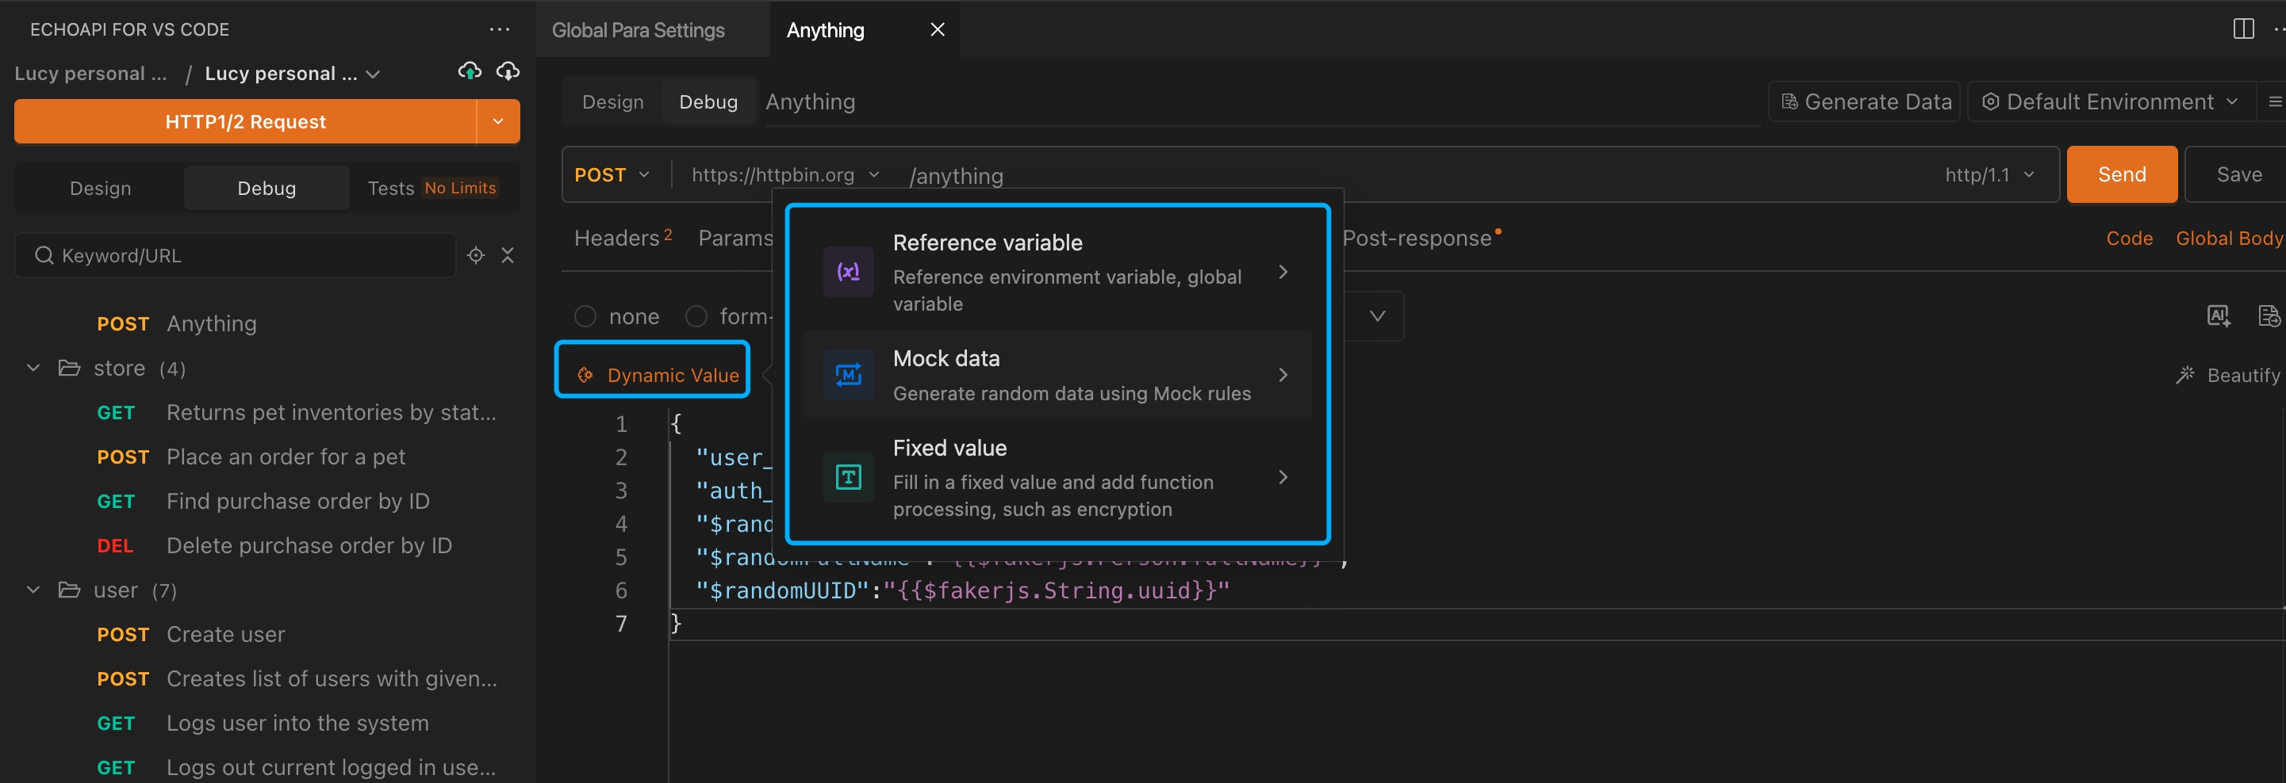2286x783 pixels.
Task: Switch to Design mode in request editor
Action: (612, 102)
